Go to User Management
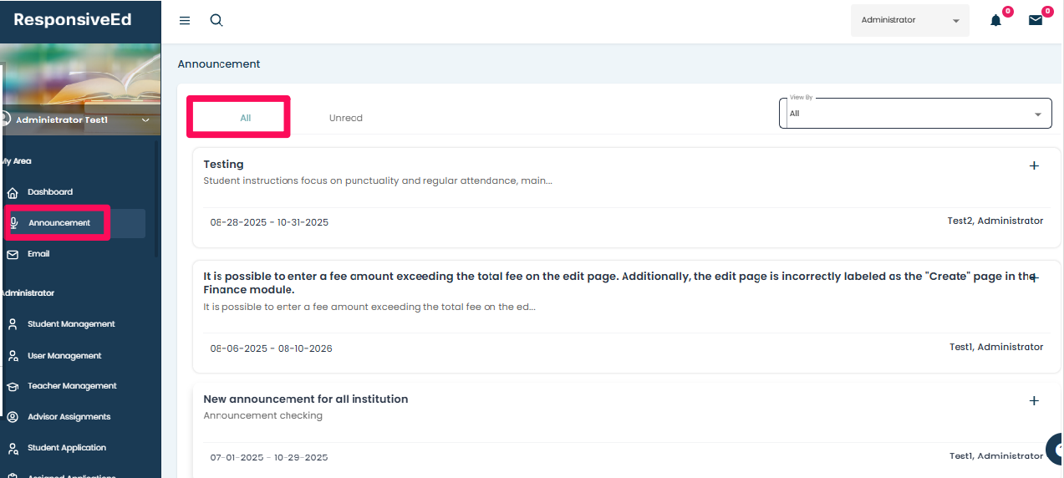The width and height of the screenshot is (1064, 478). point(64,356)
